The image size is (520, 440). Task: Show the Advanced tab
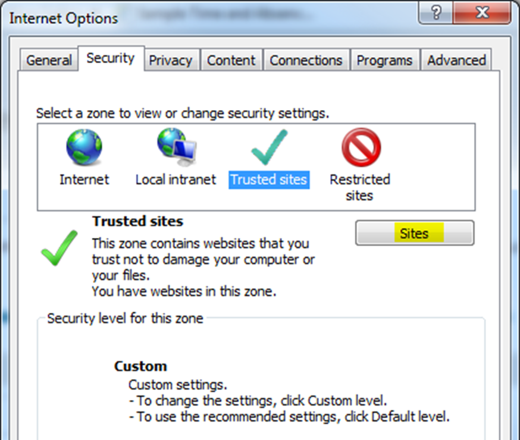(456, 60)
